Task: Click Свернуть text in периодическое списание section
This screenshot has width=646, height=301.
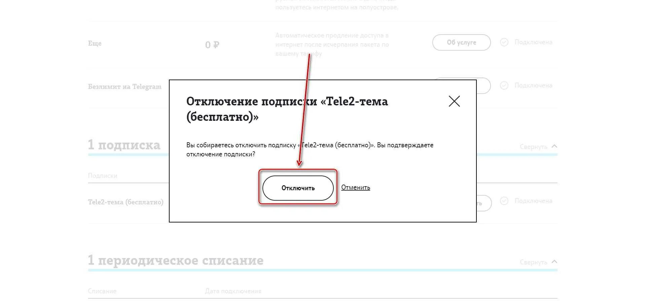Action: [x=533, y=262]
